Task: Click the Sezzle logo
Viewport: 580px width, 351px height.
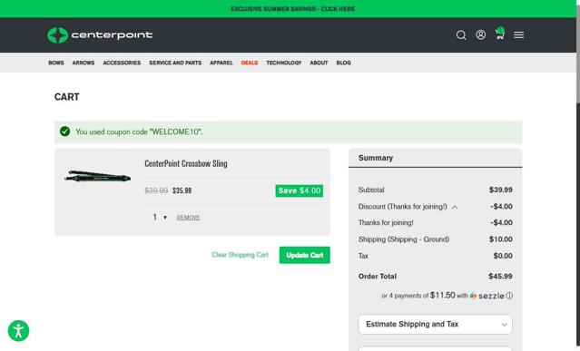Action: coord(487,296)
